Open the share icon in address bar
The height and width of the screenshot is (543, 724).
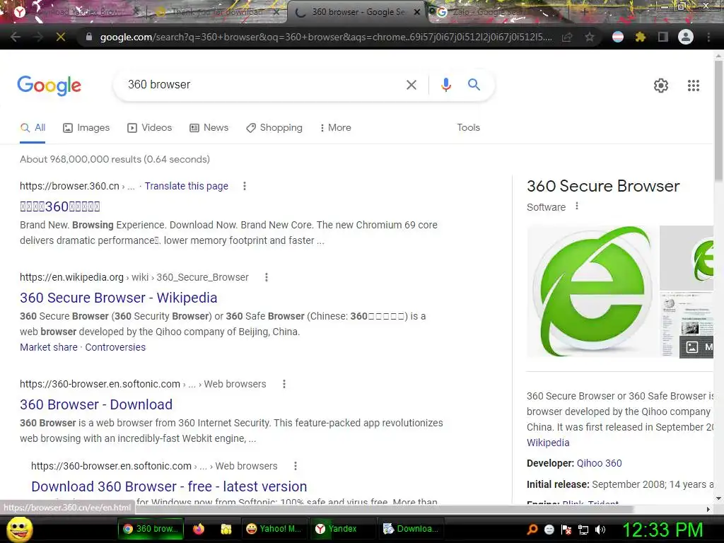pos(567,37)
